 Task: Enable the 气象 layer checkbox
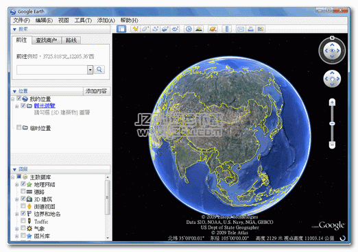click(x=23, y=228)
